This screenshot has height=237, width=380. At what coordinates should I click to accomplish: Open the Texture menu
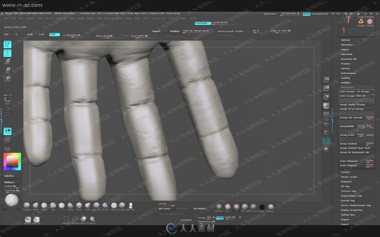point(155,18)
